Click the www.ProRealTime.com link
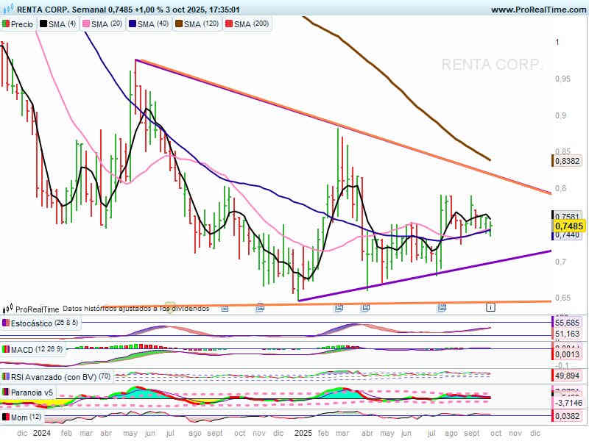The height and width of the screenshot is (441, 589). [537, 10]
